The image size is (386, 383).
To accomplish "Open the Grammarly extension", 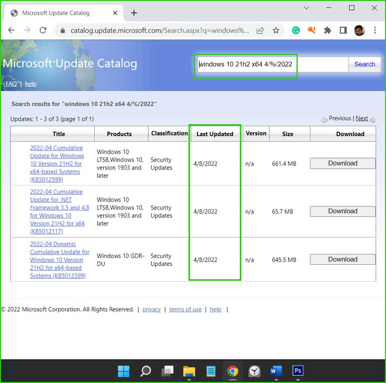I will coord(296,30).
